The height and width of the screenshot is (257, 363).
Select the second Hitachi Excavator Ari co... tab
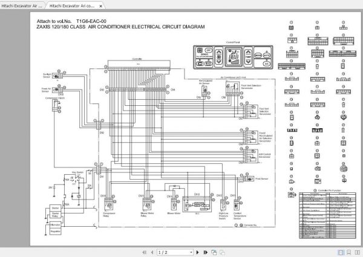click(72, 6)
